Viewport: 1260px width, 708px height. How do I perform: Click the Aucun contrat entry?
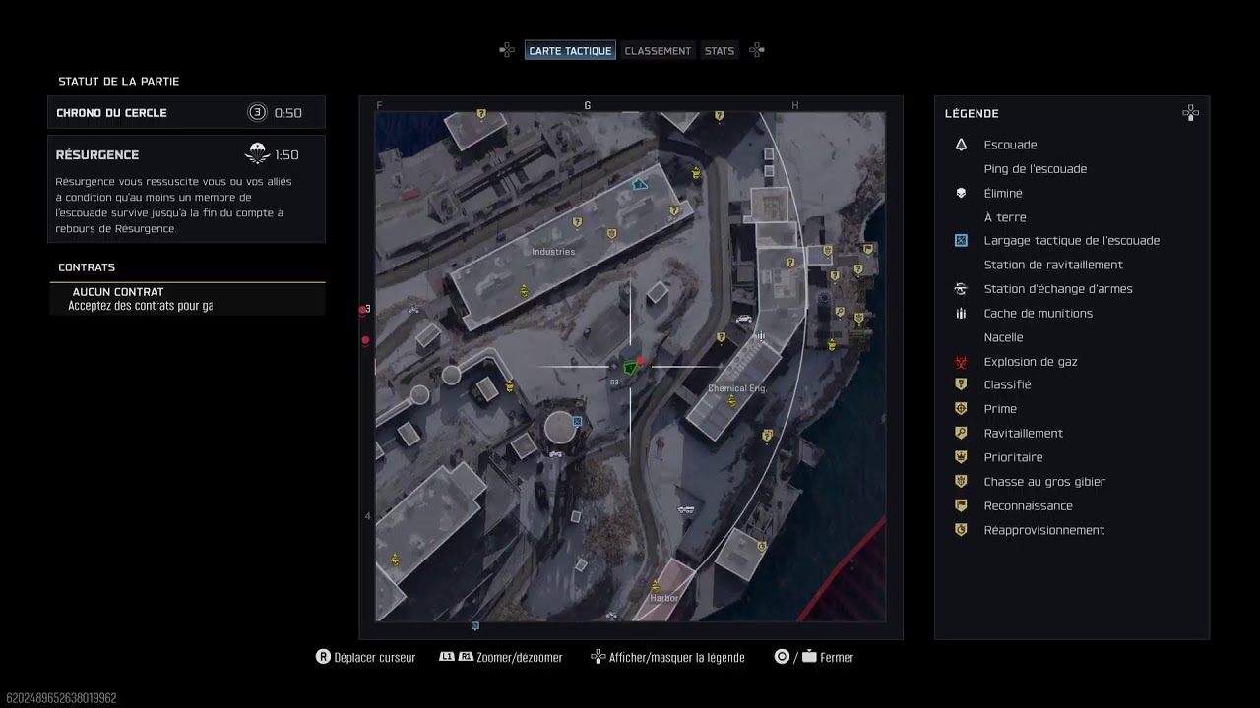[x=187, y=299]
